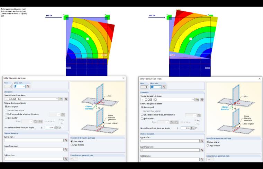
Task: Choose Nudo auxiliar option in left dialog
Action: [6, 118]
